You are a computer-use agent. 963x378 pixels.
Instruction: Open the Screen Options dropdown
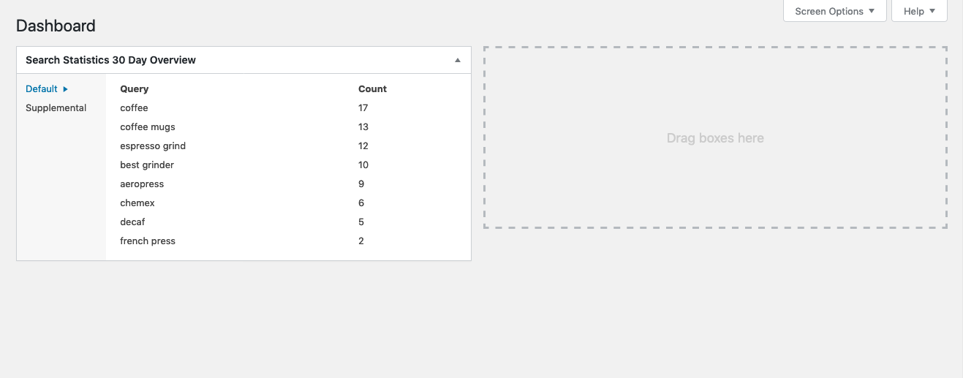[x=834, y=11]
